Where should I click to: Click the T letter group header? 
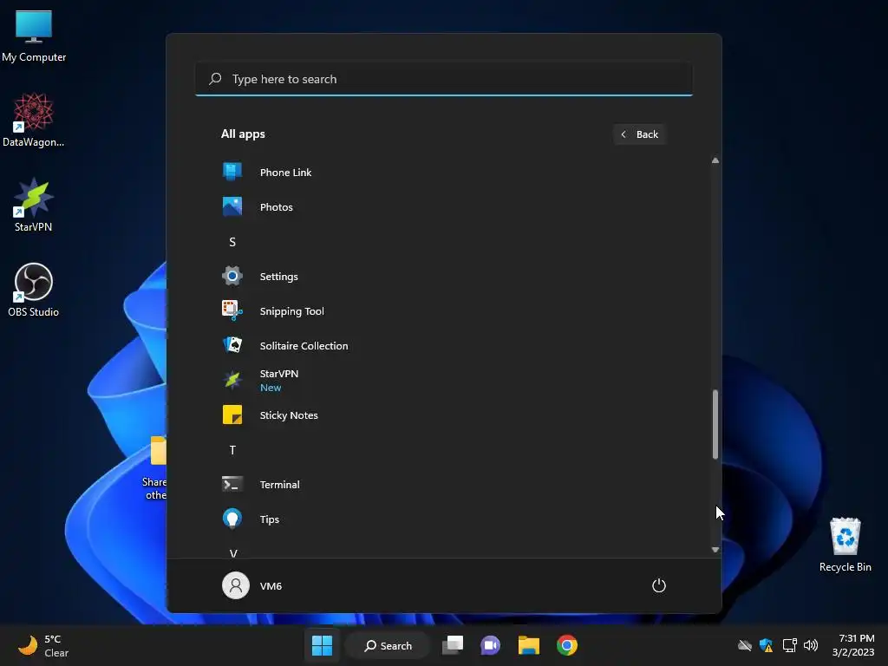coord(232,450)
